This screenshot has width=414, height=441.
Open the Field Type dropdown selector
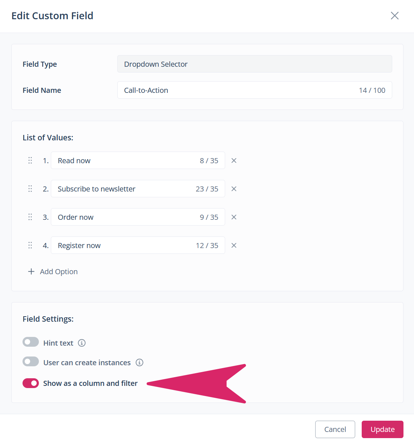click(254, 64)
